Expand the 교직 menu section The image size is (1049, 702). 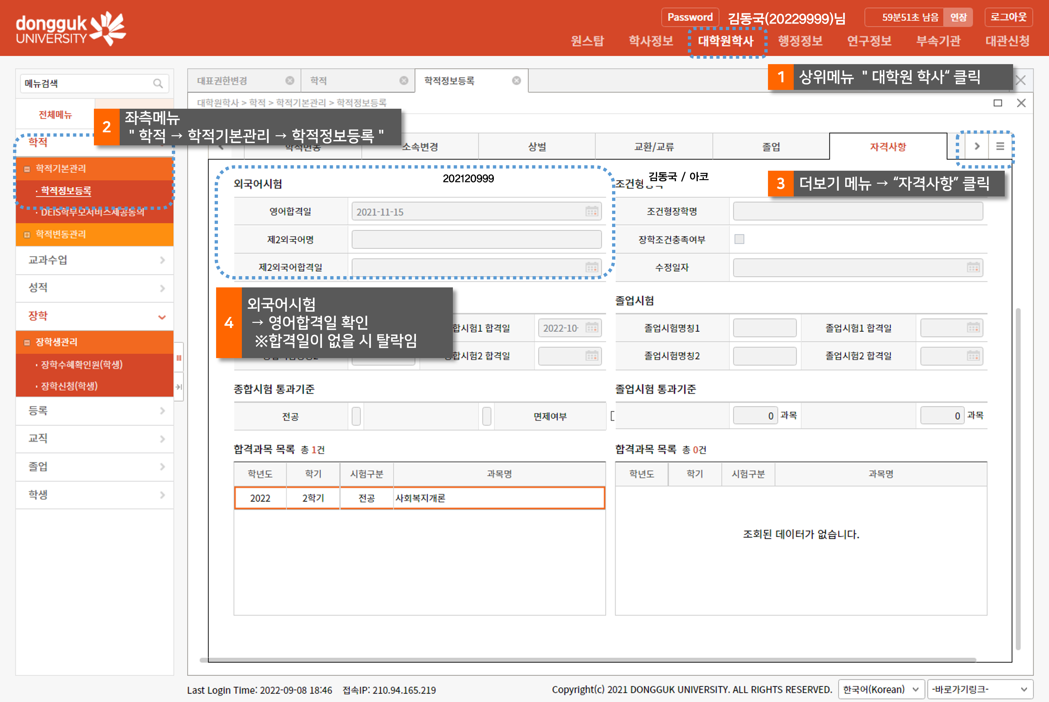95,439
